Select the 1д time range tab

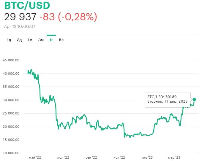point(9,40)
